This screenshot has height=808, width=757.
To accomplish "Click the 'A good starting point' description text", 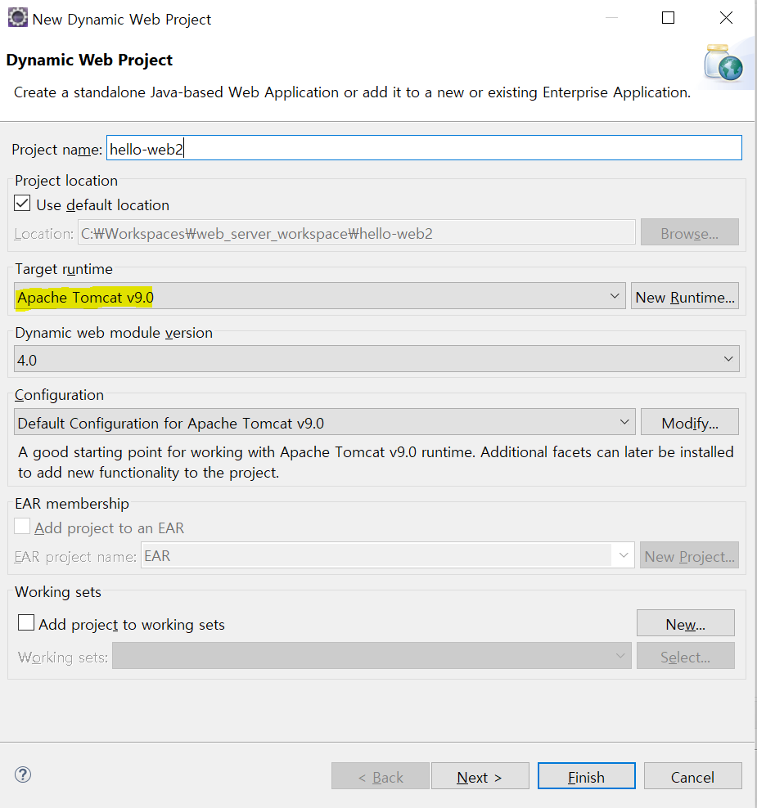I will pyautogui.click(x=376, y=462).
